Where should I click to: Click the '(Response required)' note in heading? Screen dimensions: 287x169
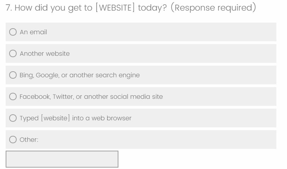pyautogui.click(x=213, y=8)
